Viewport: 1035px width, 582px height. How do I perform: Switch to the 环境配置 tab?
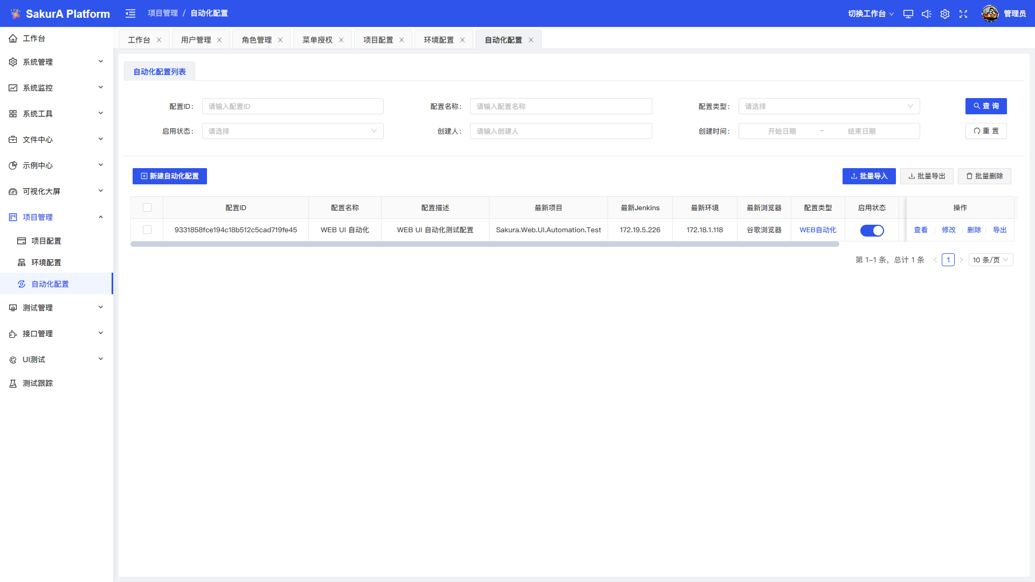point(438,40)
